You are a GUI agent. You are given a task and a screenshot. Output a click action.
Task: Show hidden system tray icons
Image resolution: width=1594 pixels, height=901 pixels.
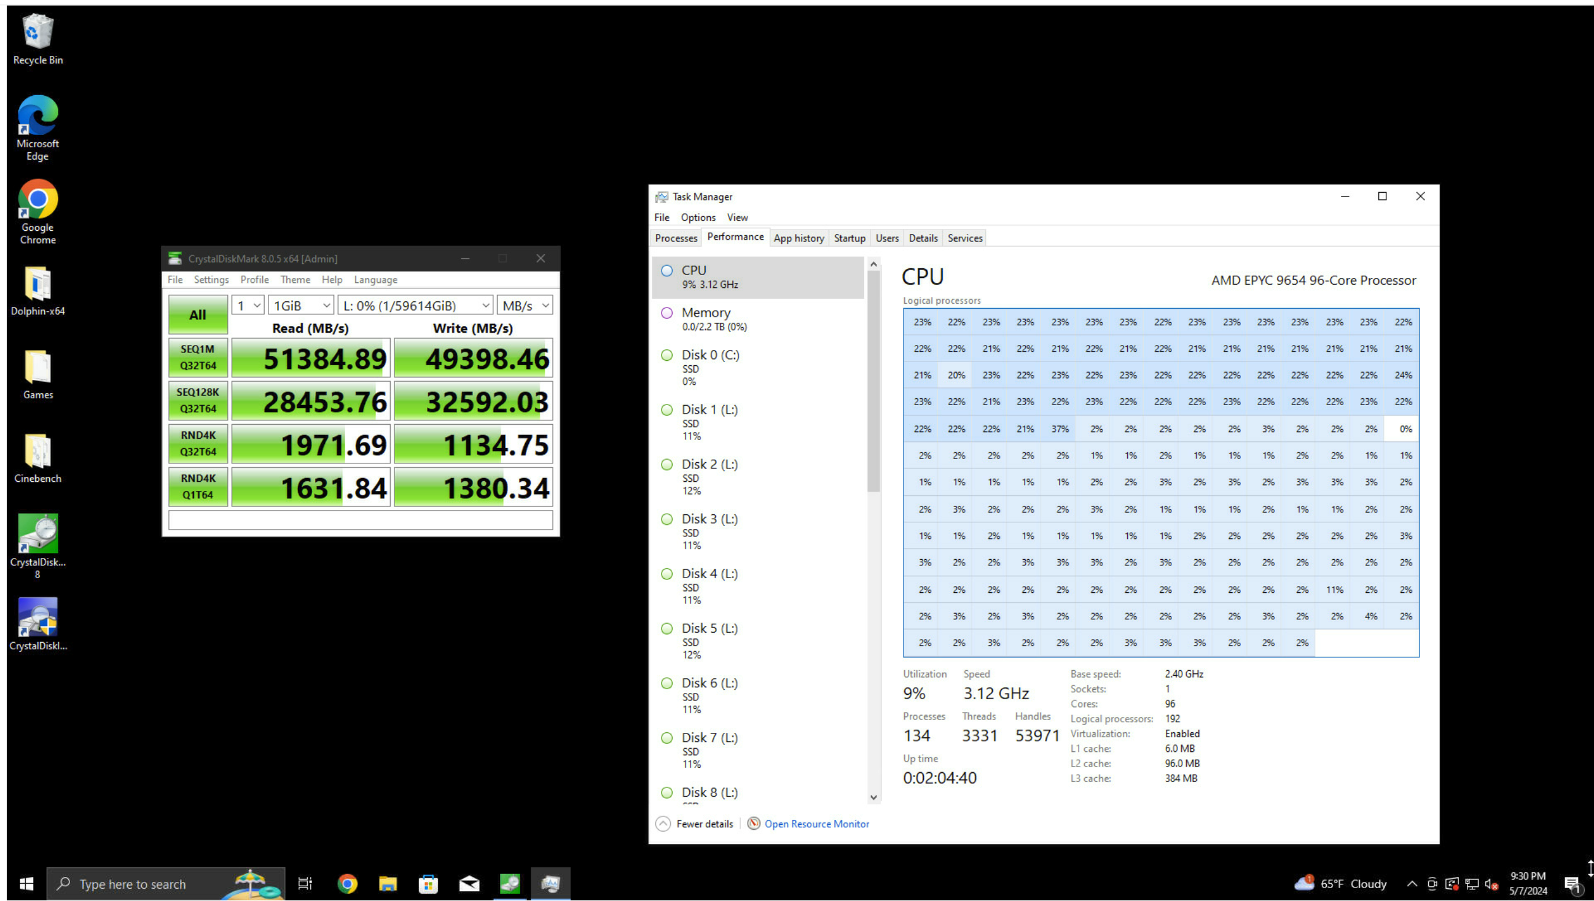[x=1412, y=884]
